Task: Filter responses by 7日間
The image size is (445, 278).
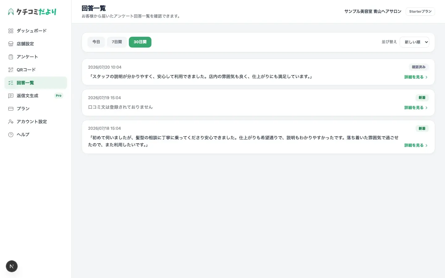Action: [x=117, y=42]
